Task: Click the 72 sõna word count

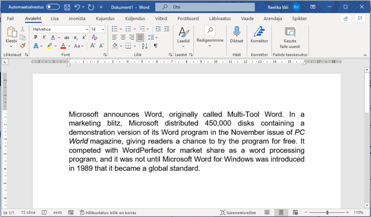Action: tap(28, 212)
